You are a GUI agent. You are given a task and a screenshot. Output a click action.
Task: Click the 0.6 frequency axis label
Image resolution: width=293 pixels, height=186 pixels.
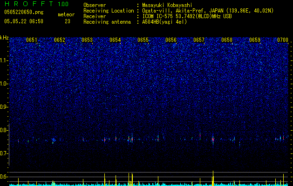(x=4, y=177)
